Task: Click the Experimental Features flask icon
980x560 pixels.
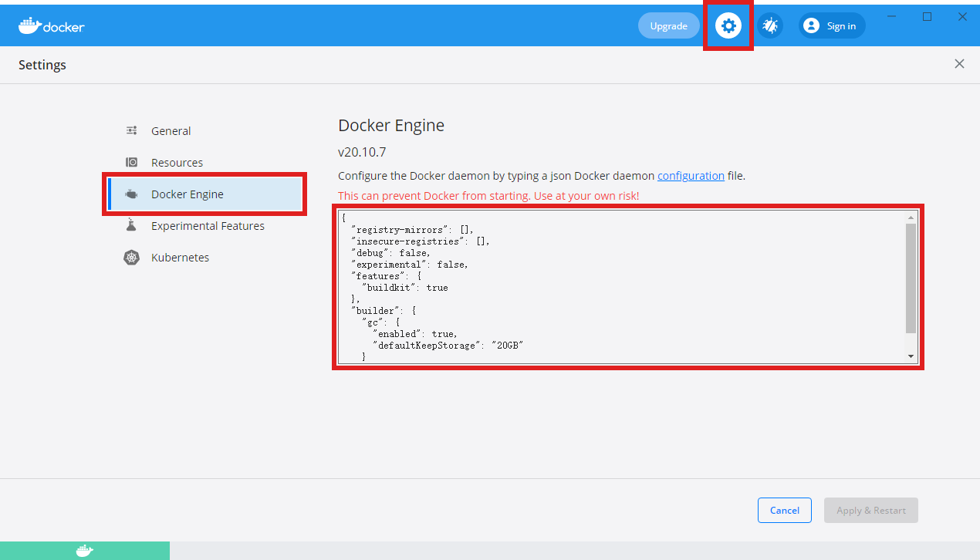Action: point(132,225)
